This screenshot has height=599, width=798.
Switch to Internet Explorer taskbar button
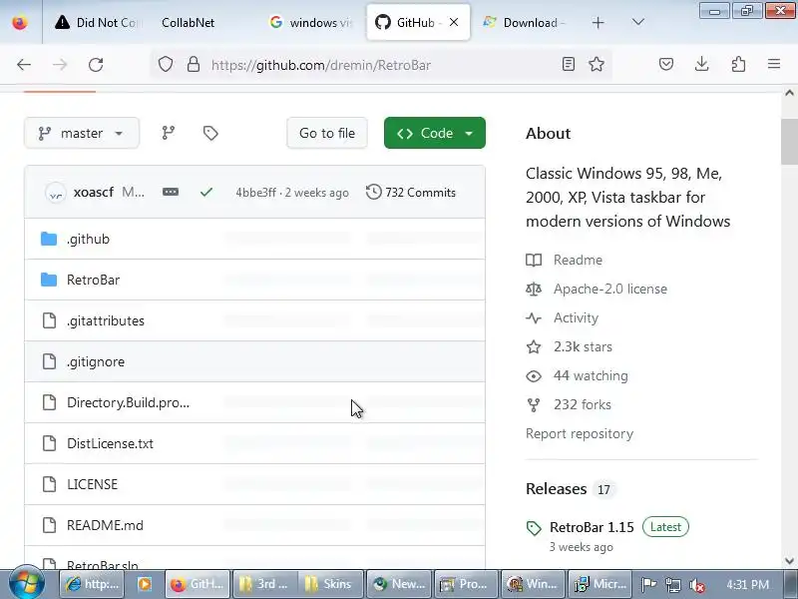(x=92, y=584)
